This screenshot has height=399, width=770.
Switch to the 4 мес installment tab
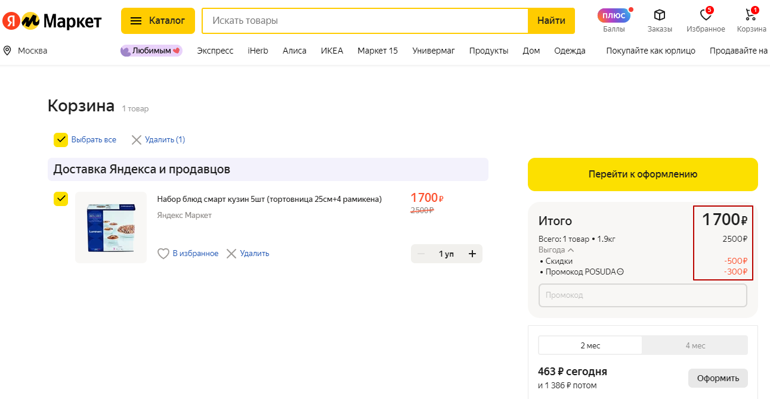(x=695, y=345)
